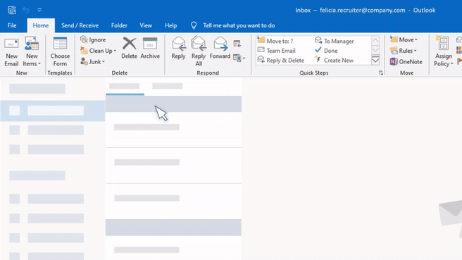
Task: Switch to the Folder tab
Action: click(119, 25)
